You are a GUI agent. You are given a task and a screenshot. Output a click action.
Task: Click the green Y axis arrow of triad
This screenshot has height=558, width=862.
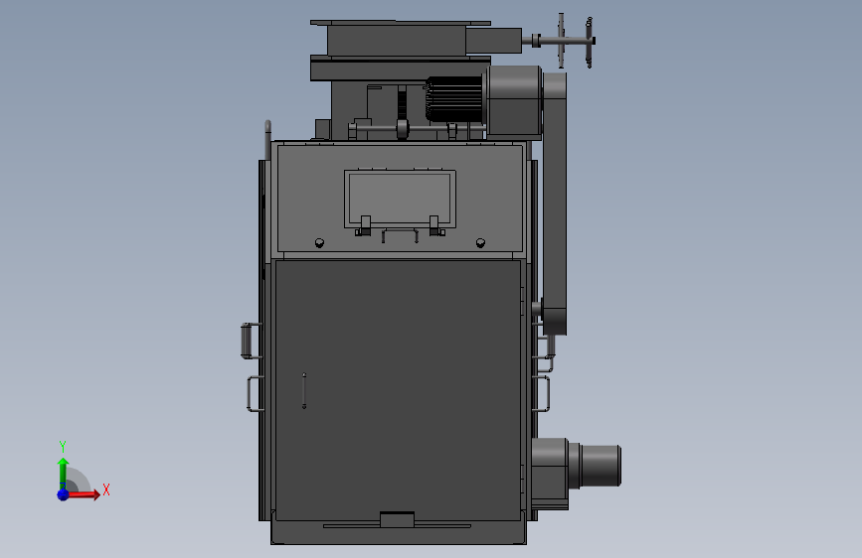click(x=63, y=473)
